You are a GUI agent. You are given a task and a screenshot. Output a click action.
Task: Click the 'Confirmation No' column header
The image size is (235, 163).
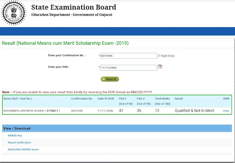click(82, 99)
